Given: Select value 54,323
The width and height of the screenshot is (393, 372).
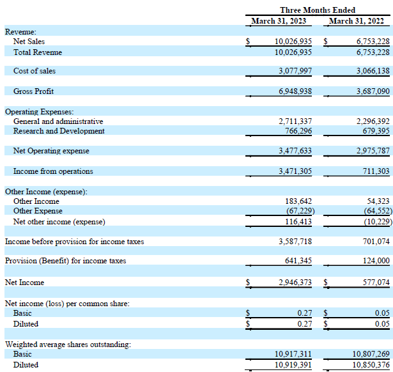Looking at the screenshot, I should (378, 201).
